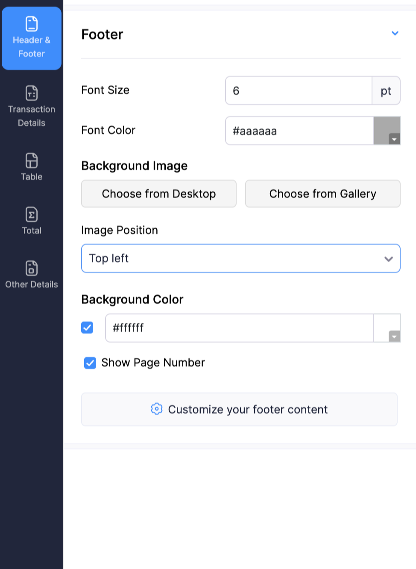Click the Font Size input field

click(298, 90)
